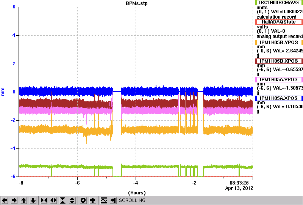
Task: Click the arrow-to-bar scroll mode icon
Action: point(113,200)
